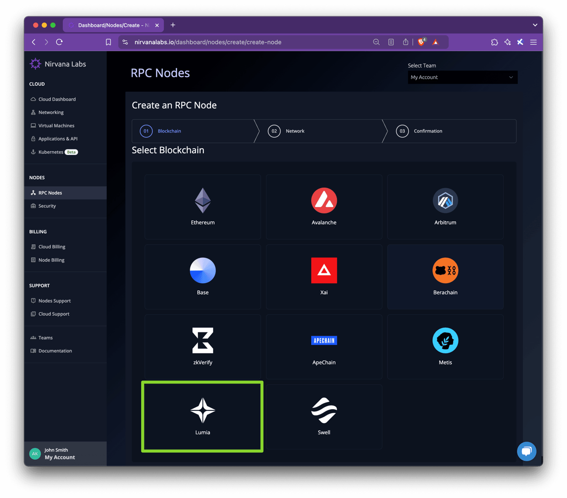
Task: Click the site info icon in address bar
Action: [125, 42]
